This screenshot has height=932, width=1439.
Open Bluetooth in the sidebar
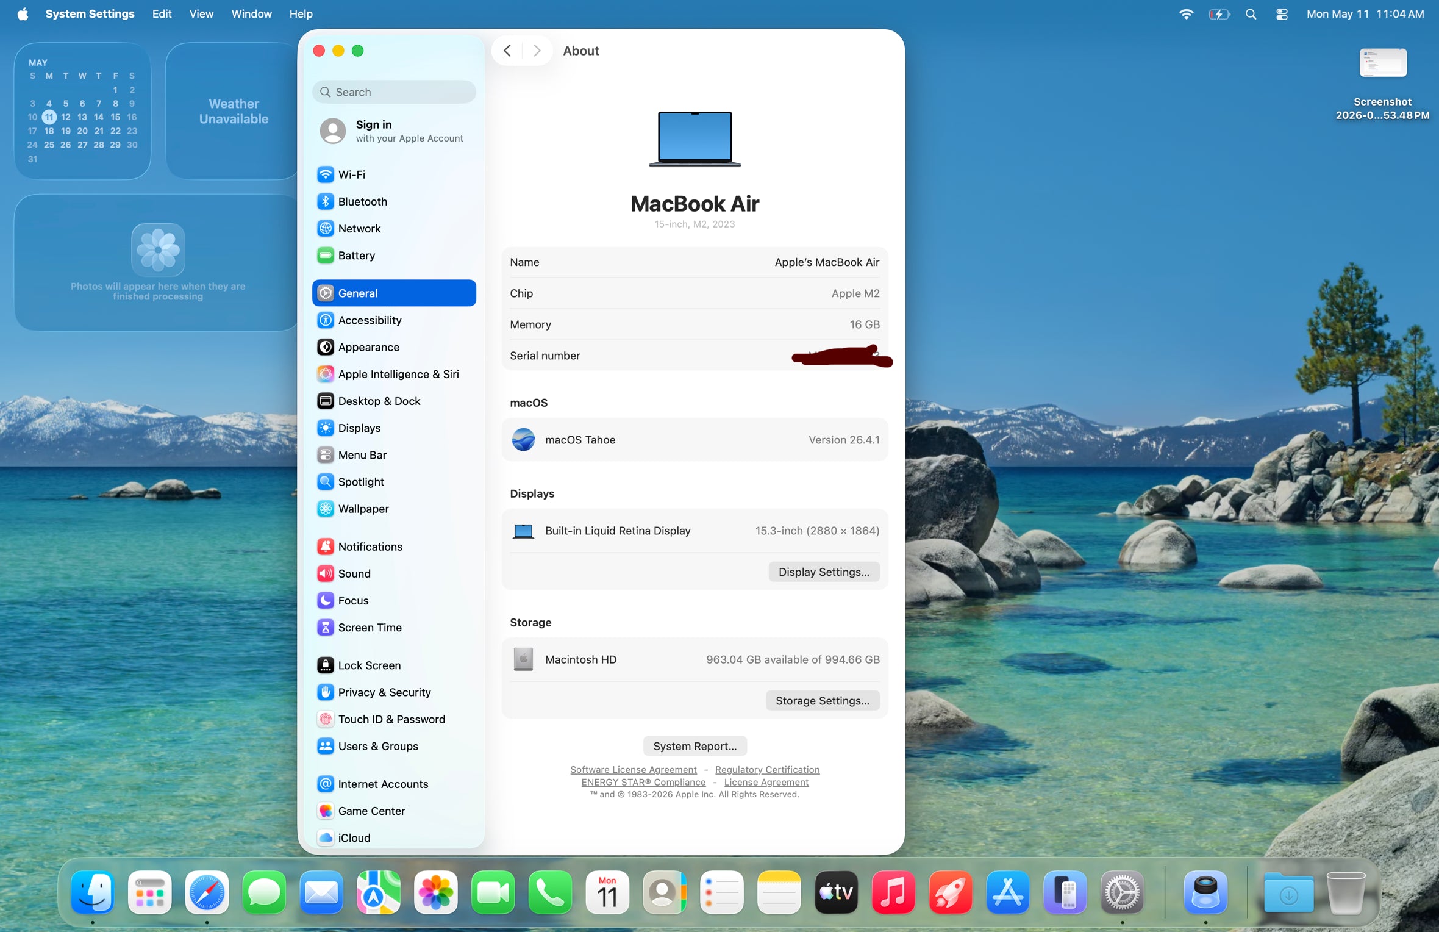point(394,201)
